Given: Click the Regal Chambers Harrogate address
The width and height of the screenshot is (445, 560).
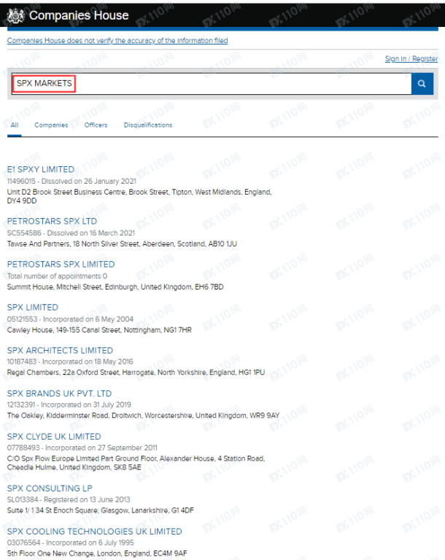Looking at the screenshot, I should coord(136,373).
